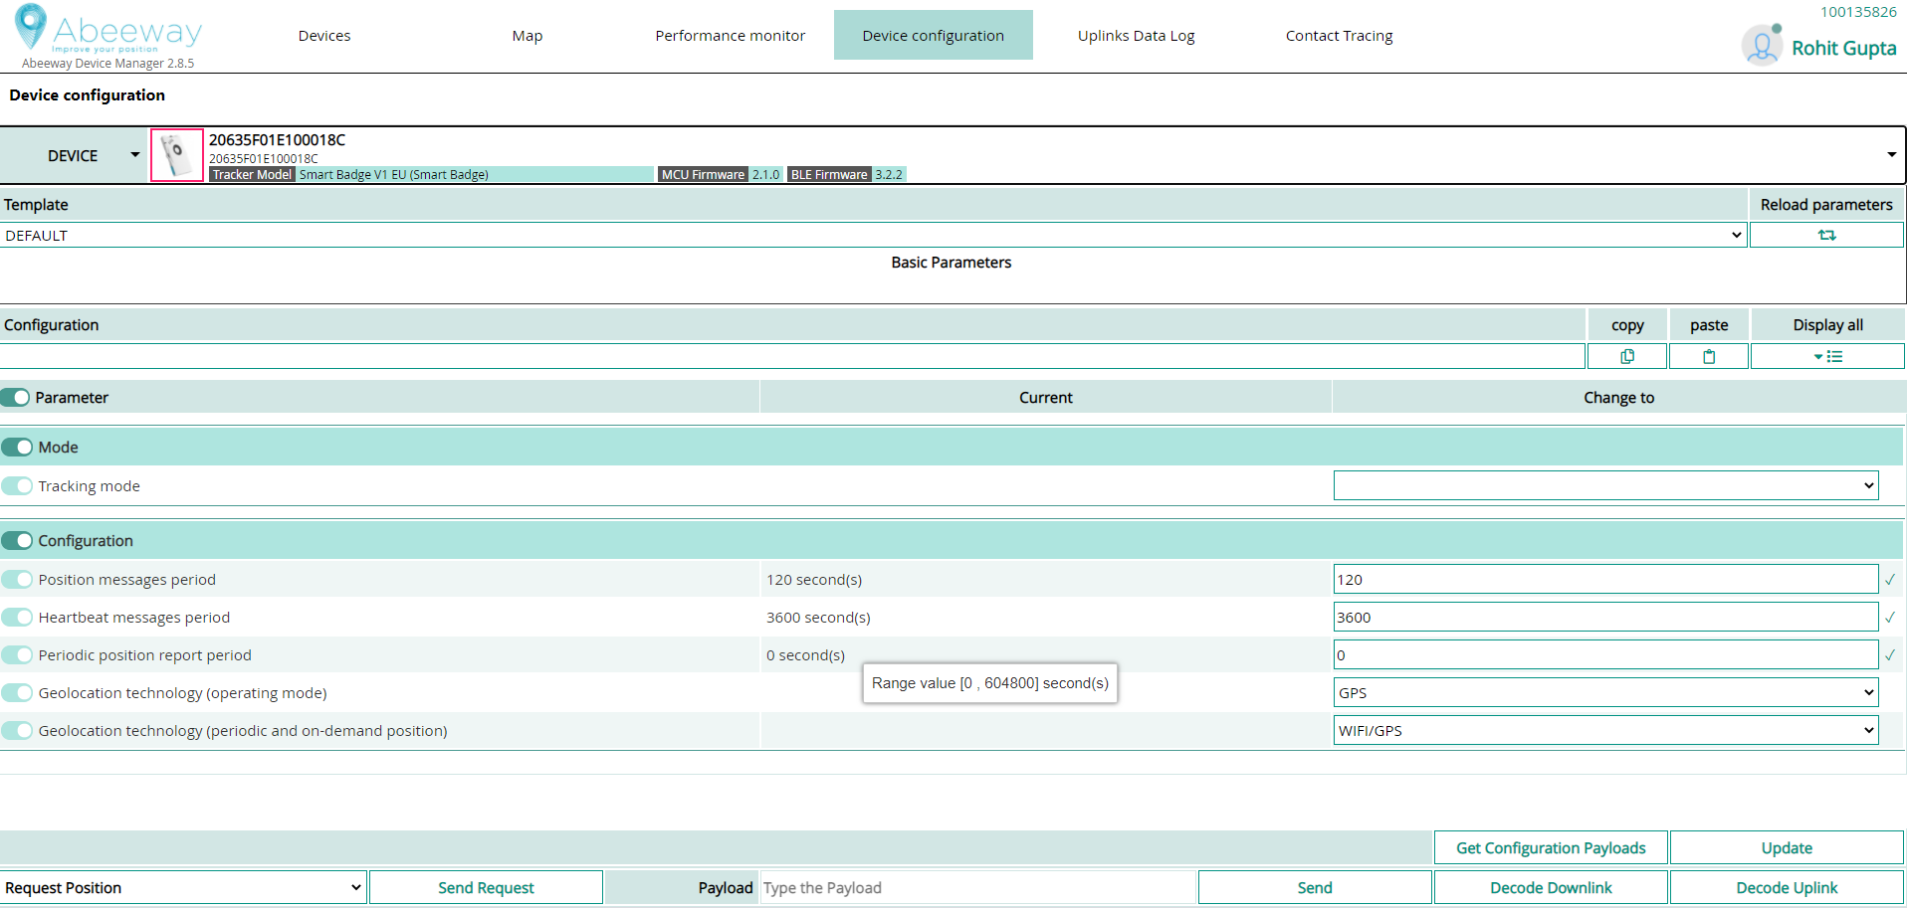Image resolution: width=1907 pixels, height=910 pixels.
Task: Open the Contact Tracing tab
Action: coord(1340,36)
